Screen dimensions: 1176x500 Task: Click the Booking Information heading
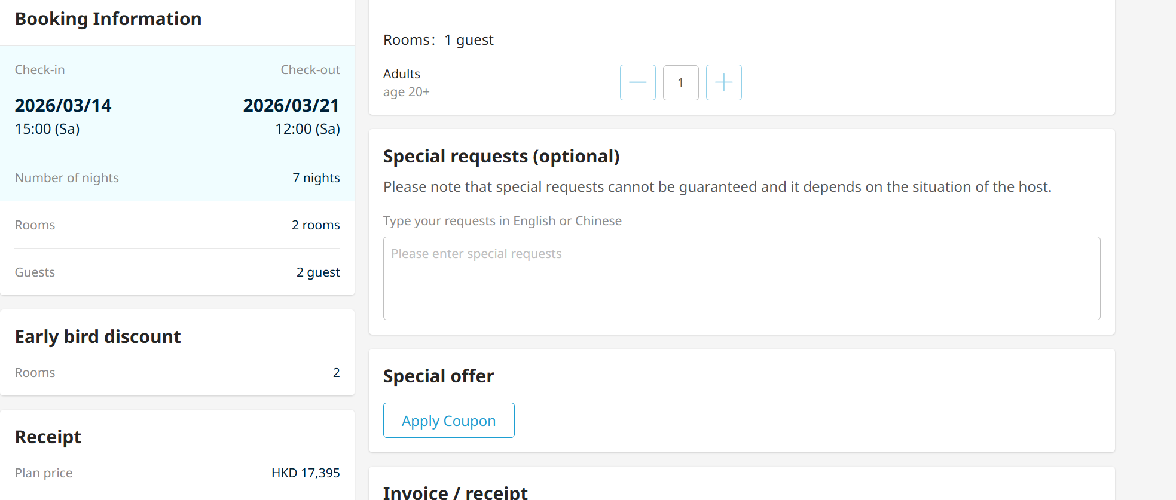point(108,19)
